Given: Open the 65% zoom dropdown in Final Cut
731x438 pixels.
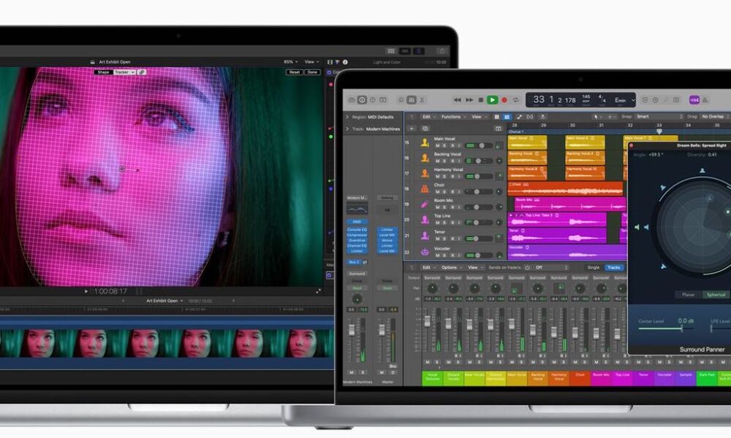Looking at the screenshot, I should 290,61.
